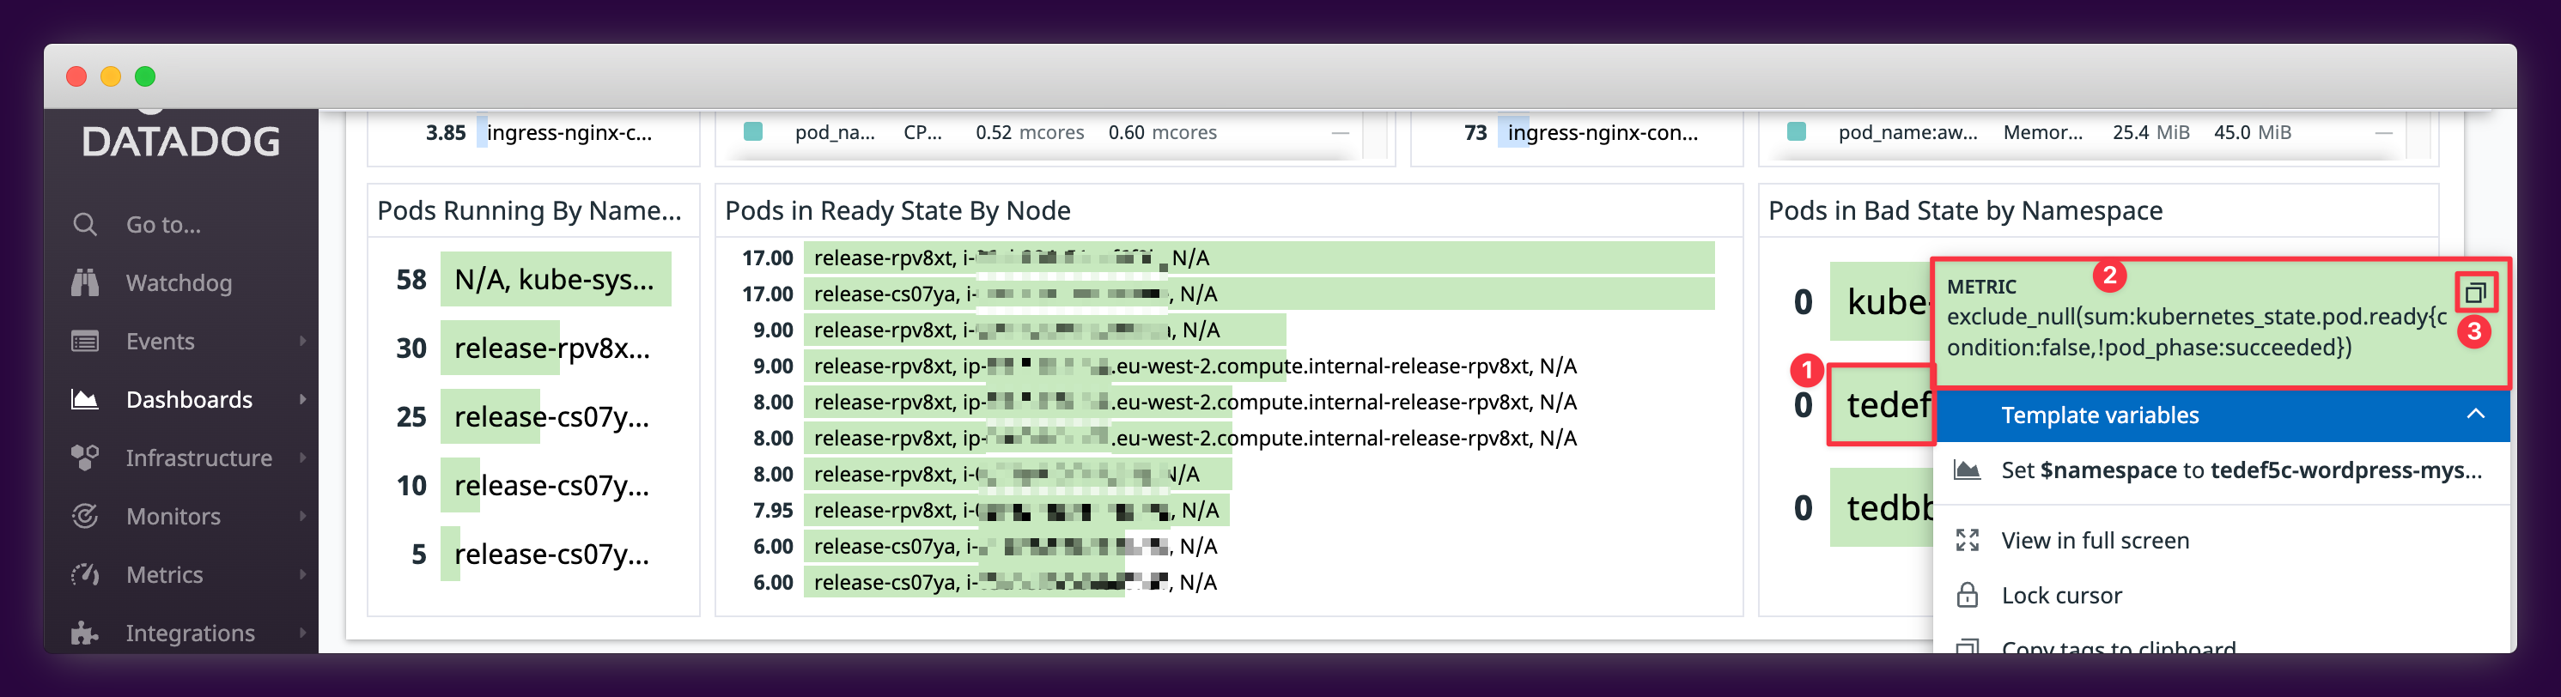Click the Metrics gauge icon
The height and width of the screenshot is (697, 2561).
click(x=86, y=575)
